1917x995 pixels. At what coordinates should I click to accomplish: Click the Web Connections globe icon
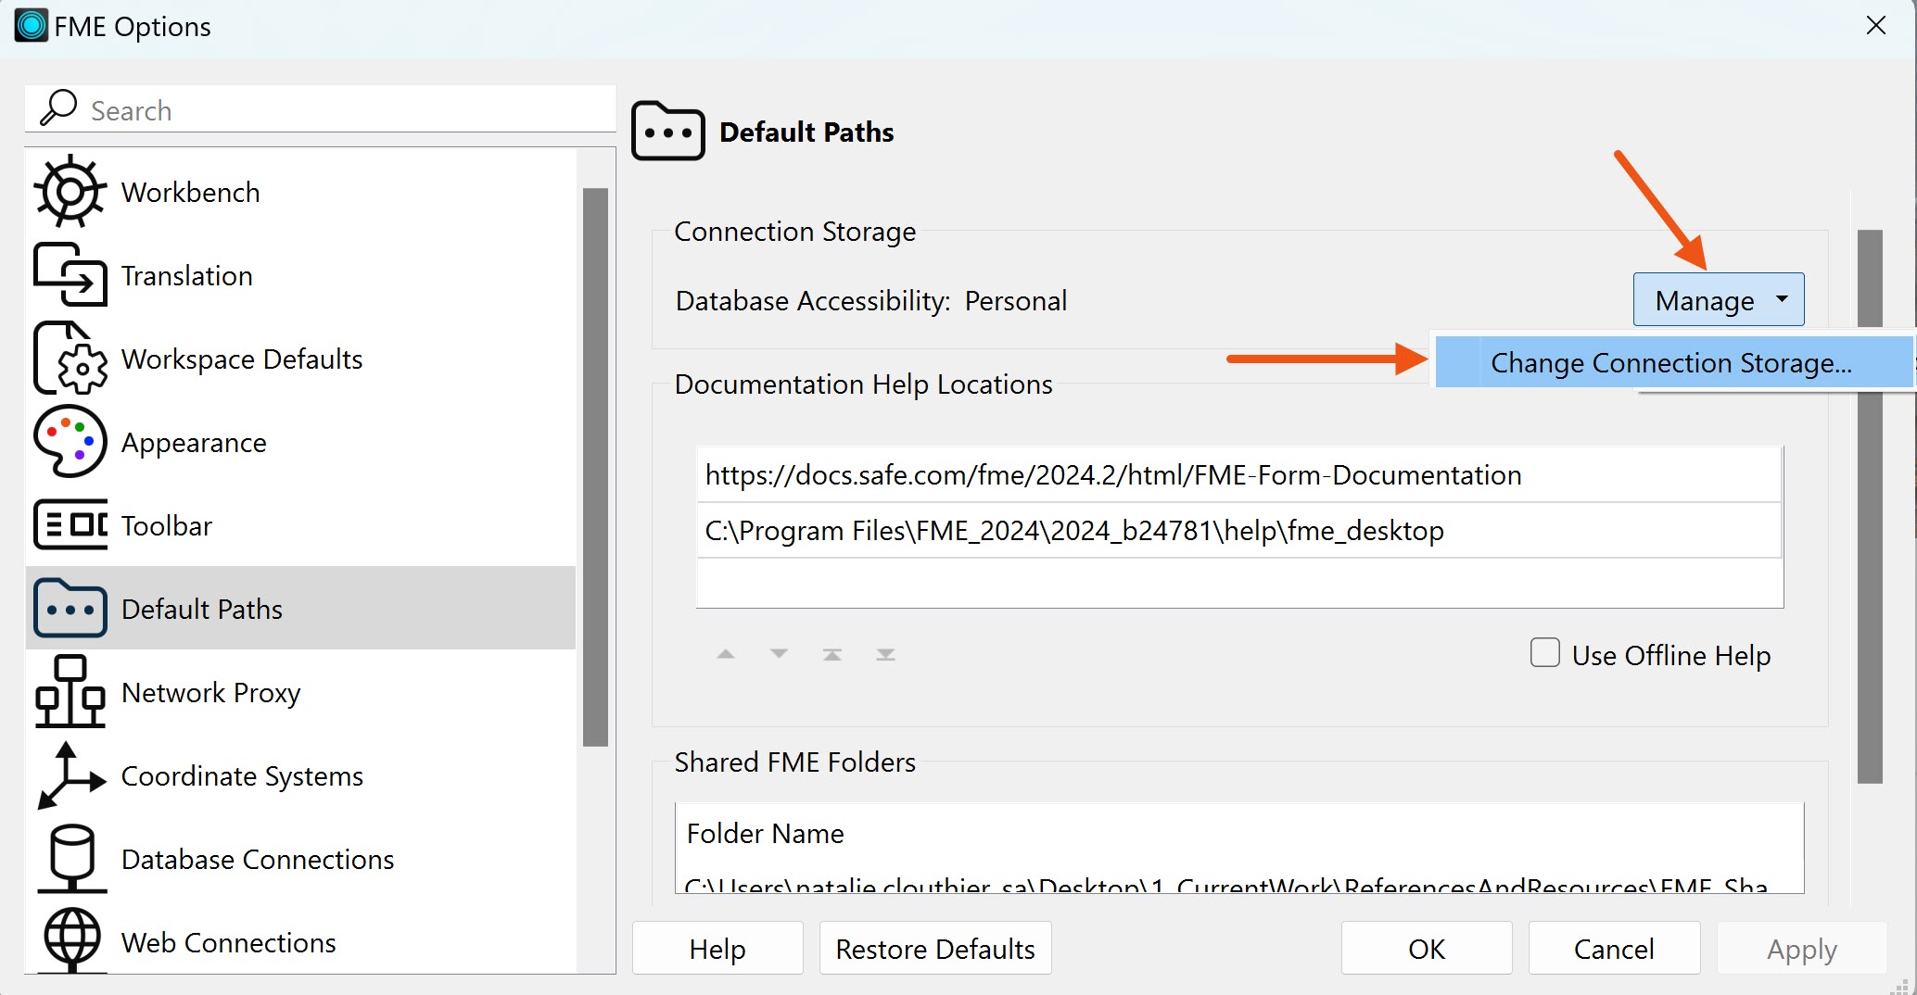point(71,938)
